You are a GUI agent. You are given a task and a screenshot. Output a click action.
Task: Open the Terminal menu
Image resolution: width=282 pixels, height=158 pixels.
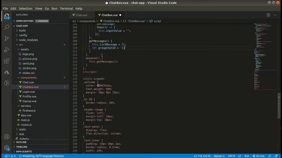pyautogui.click(x=67, y=9)
